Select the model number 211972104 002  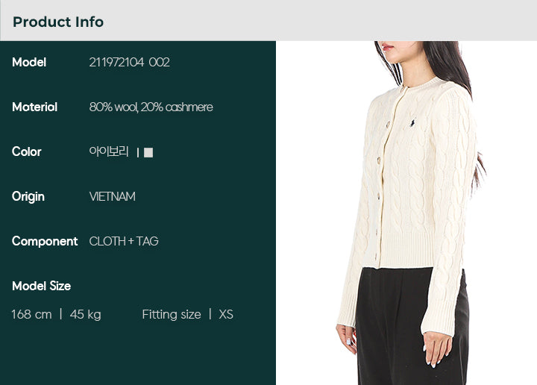tap(130, 63)
